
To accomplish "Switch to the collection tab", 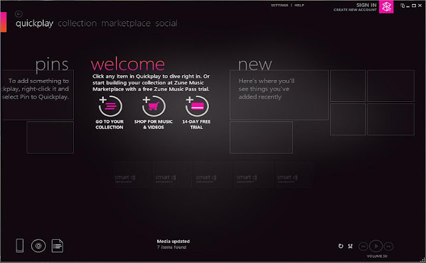I will click(77, 23).
